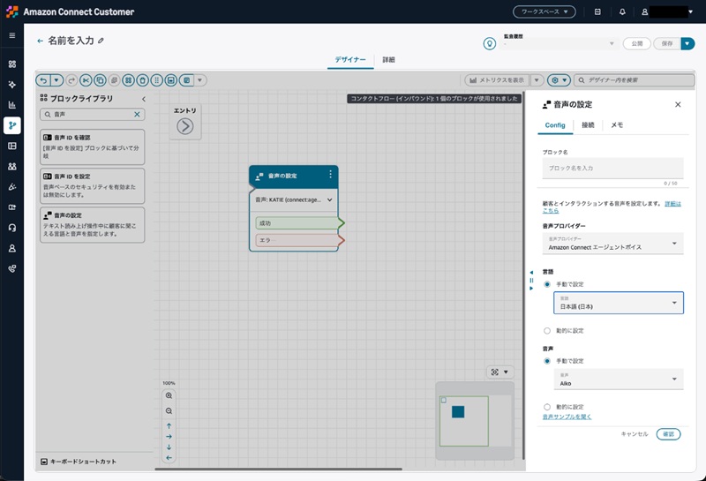
Task: Open notifications bell icon
Action: 622,11
